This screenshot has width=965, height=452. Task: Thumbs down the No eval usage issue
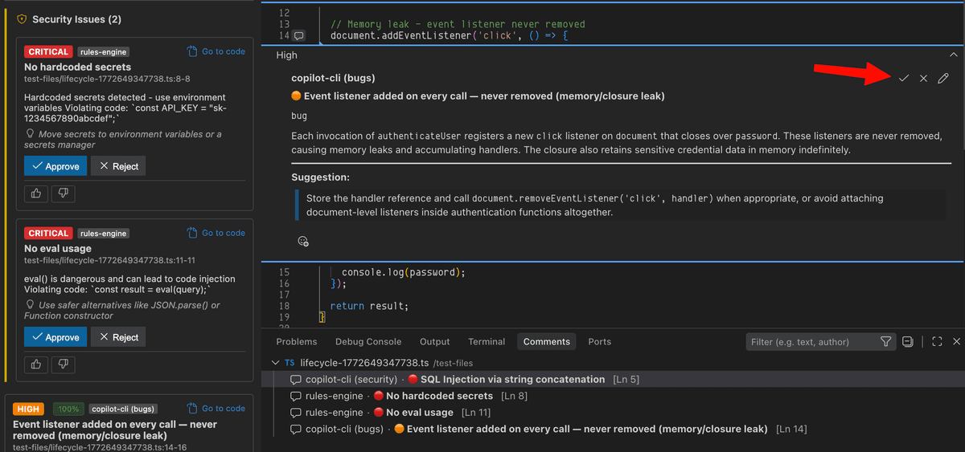(64, 364)
